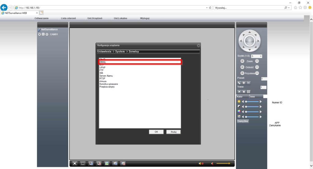
Task: Click the fullscreen icon in bottom toolbar
Action: tap(75, 164)
